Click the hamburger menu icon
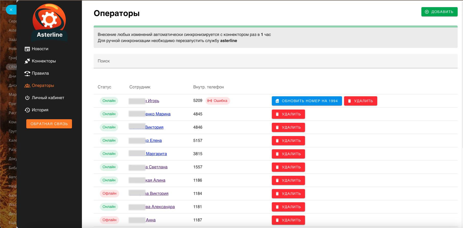The width and height of the screenshot is (463, 228). [4, 9]
